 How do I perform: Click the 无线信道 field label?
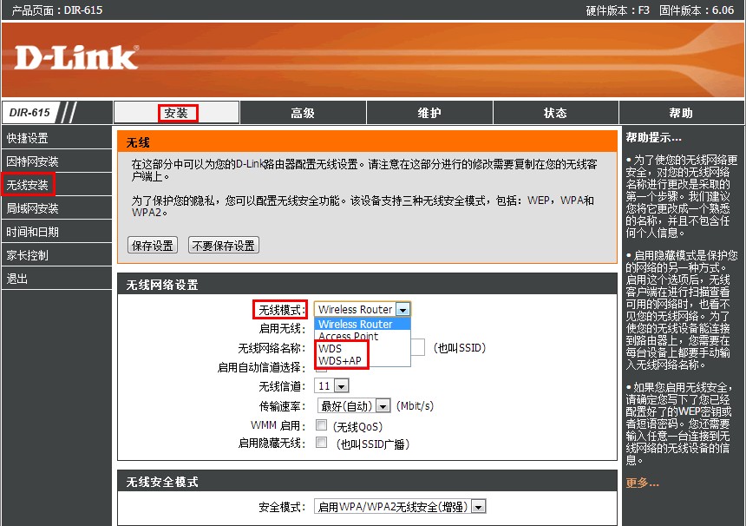tap(282, 386)
